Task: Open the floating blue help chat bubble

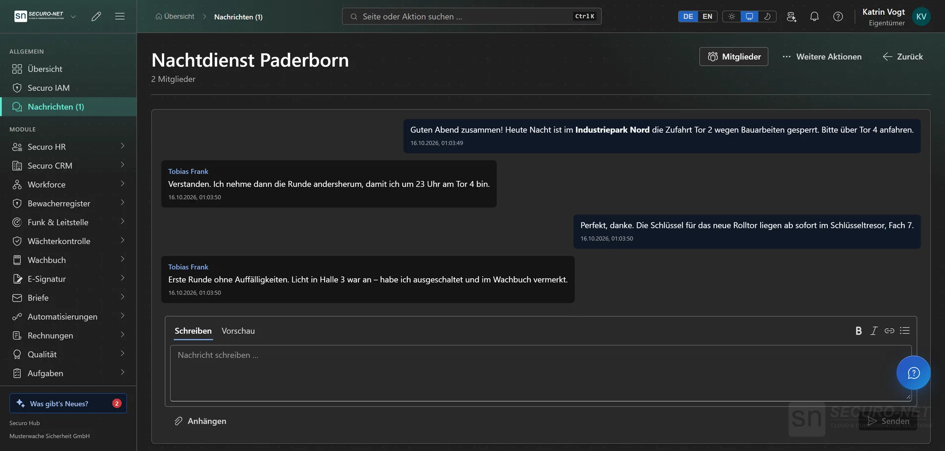Action: pos(913,373)
